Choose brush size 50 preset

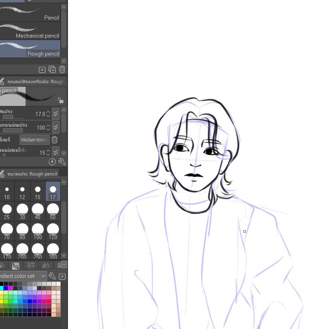click(53, 211)
